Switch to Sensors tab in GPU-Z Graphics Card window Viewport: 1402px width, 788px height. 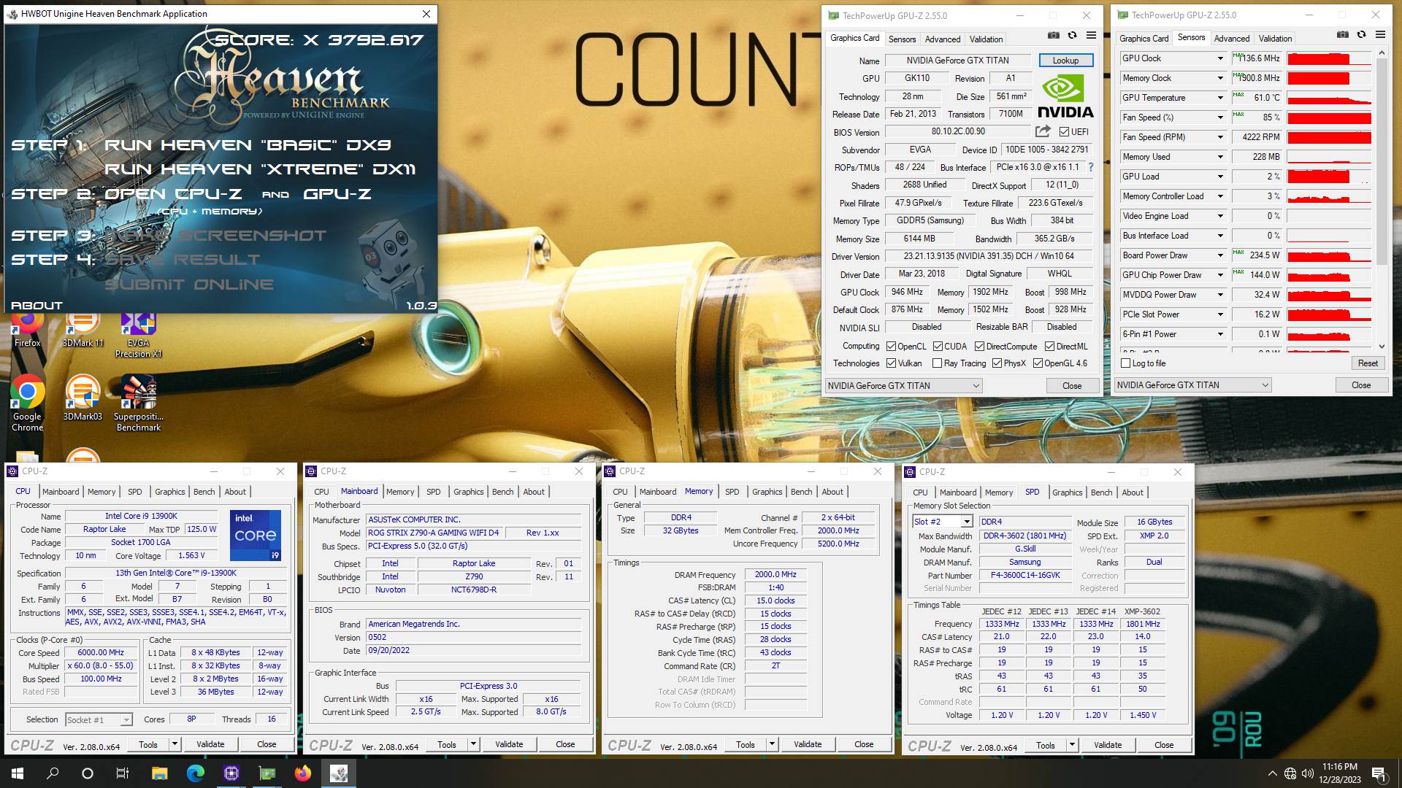pyautogui.click(x=902, y=39)
